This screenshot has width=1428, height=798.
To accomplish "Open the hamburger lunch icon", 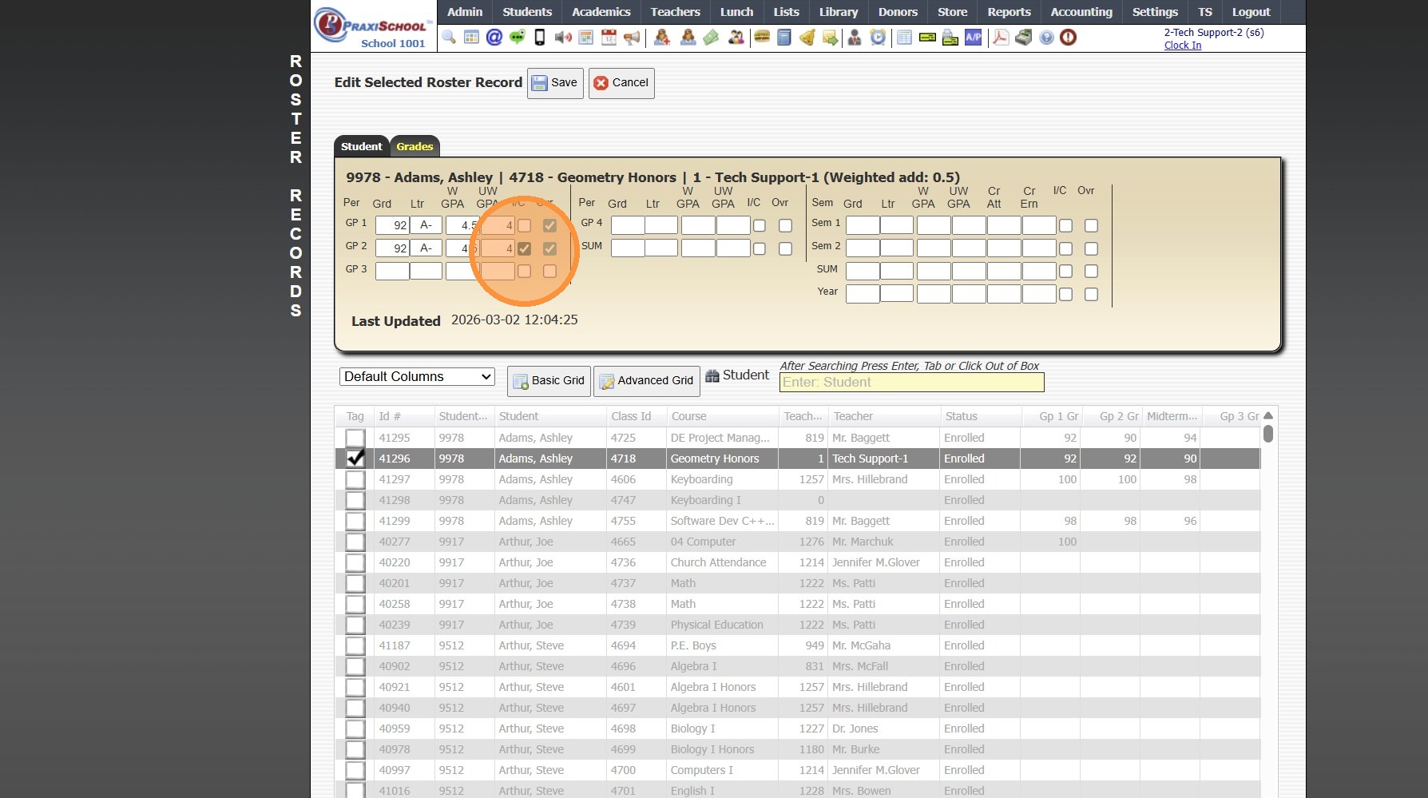I will click(x=762, y=38).
